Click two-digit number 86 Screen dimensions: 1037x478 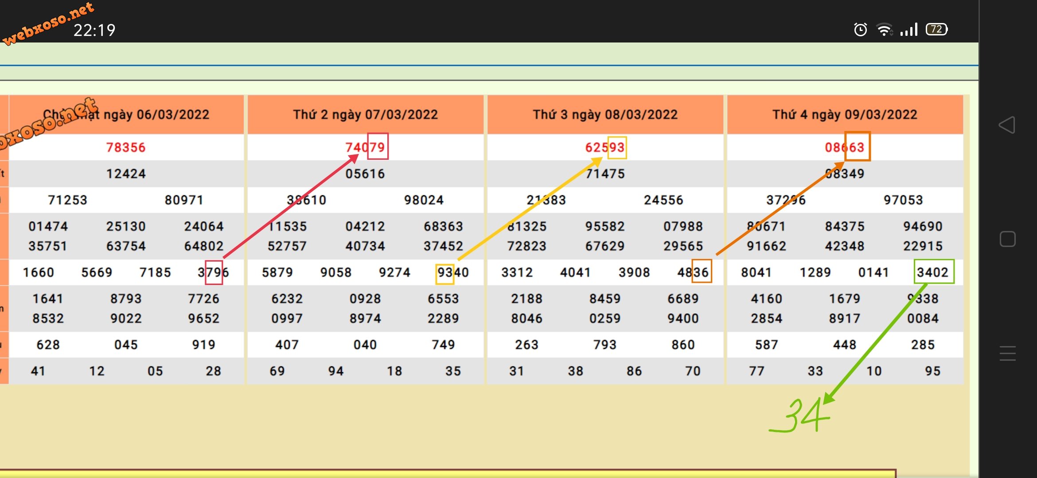coord(634,371)
